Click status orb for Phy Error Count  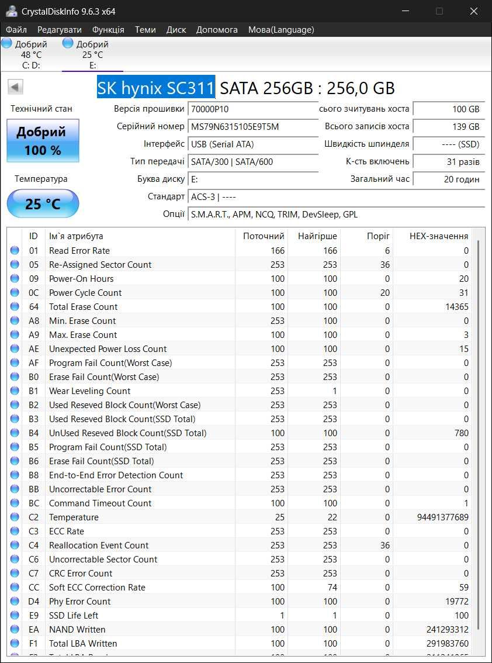click(15, 601)
